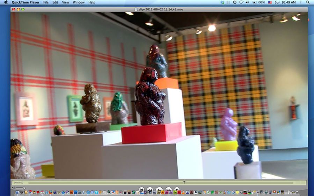Image resolution: width=314 pixels, height=196 pixels.
Task: Open the Help menu
Action: 92,2
